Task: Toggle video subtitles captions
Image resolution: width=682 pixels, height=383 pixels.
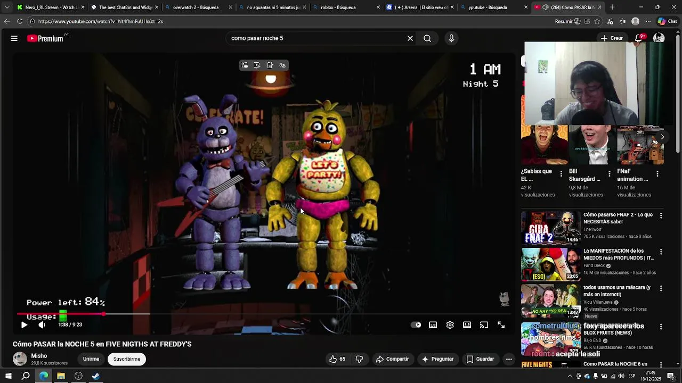Action: 433,325
